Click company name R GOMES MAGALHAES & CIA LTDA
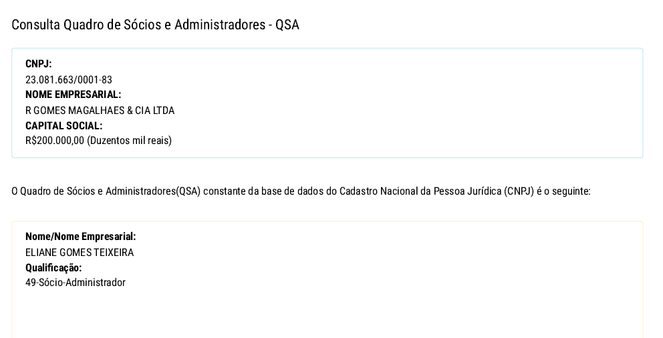The image size is (663, 338). (100, 111)
